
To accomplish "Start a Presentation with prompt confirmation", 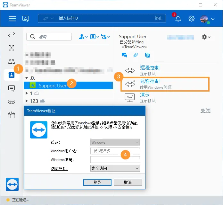I will (x=148, y=97).
